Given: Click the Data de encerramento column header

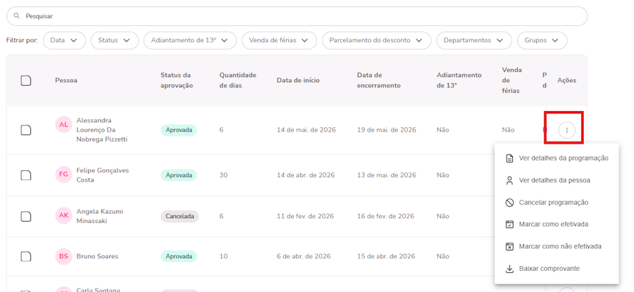Looking at the screenshot, I should click(378, 80).
